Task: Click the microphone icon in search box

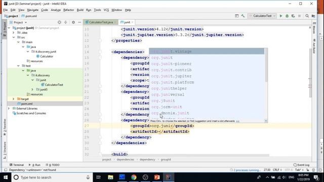Action: (88, 177)
